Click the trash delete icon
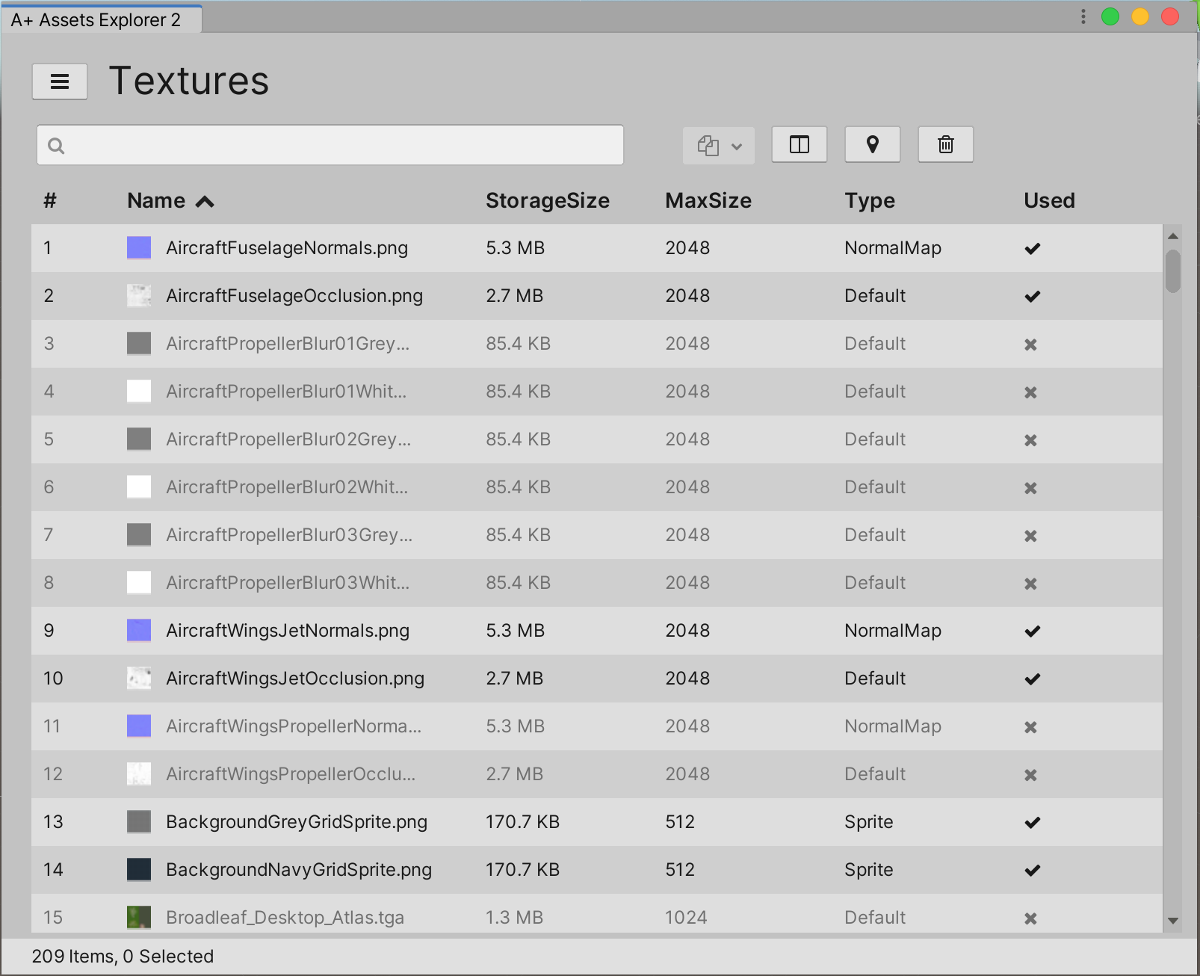The width and height of the screenshot is (1200, 976). [x=946, y=144]
